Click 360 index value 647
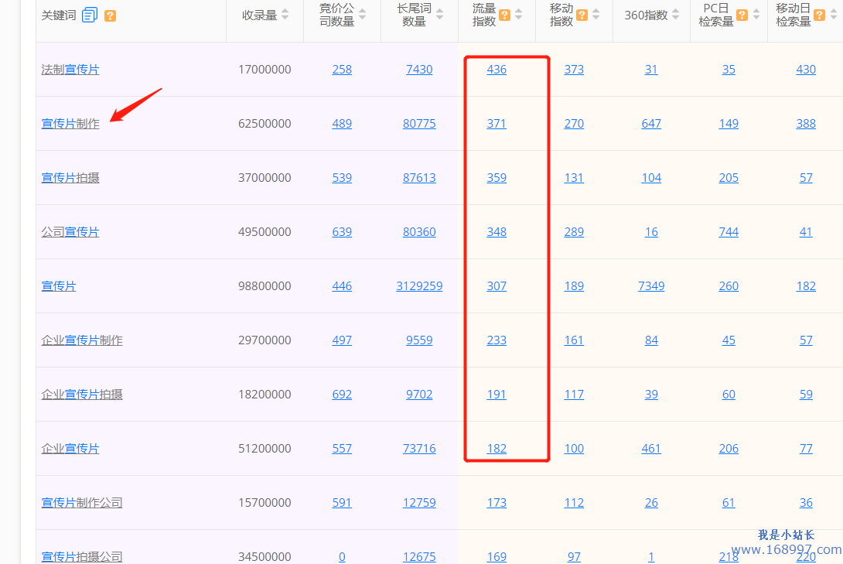 (x=651, y=124)
